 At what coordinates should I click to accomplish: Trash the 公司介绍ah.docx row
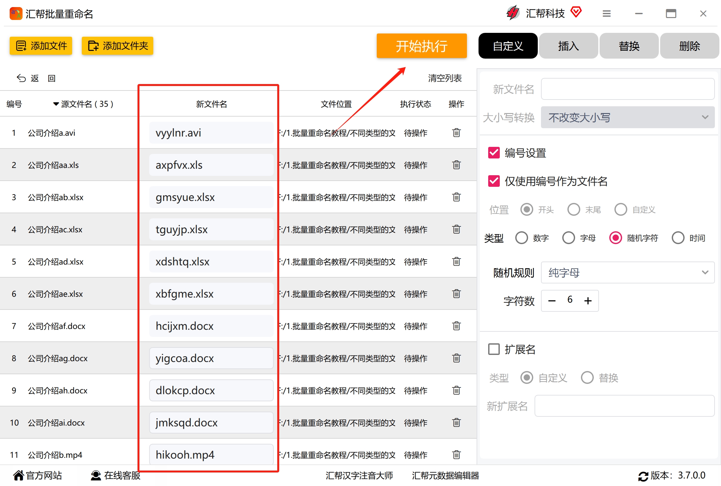pos(456,390)
